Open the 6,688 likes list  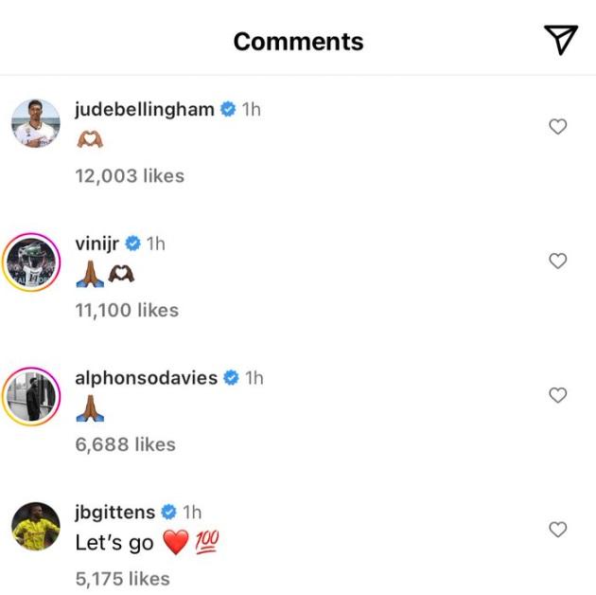coord(125,444)
